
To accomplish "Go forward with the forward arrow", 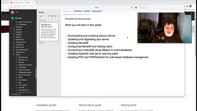I will click(22, 7).
